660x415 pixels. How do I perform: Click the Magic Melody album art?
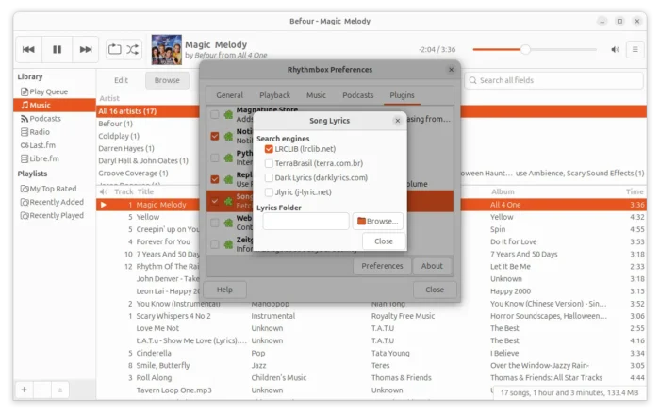tap(167, 50)
